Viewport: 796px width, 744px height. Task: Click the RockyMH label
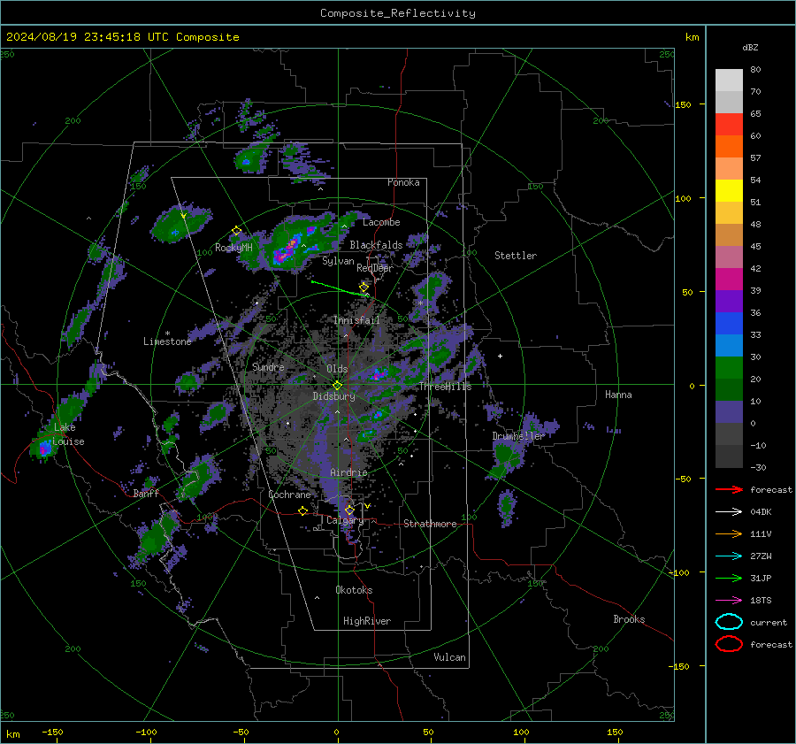coord(233,248)
